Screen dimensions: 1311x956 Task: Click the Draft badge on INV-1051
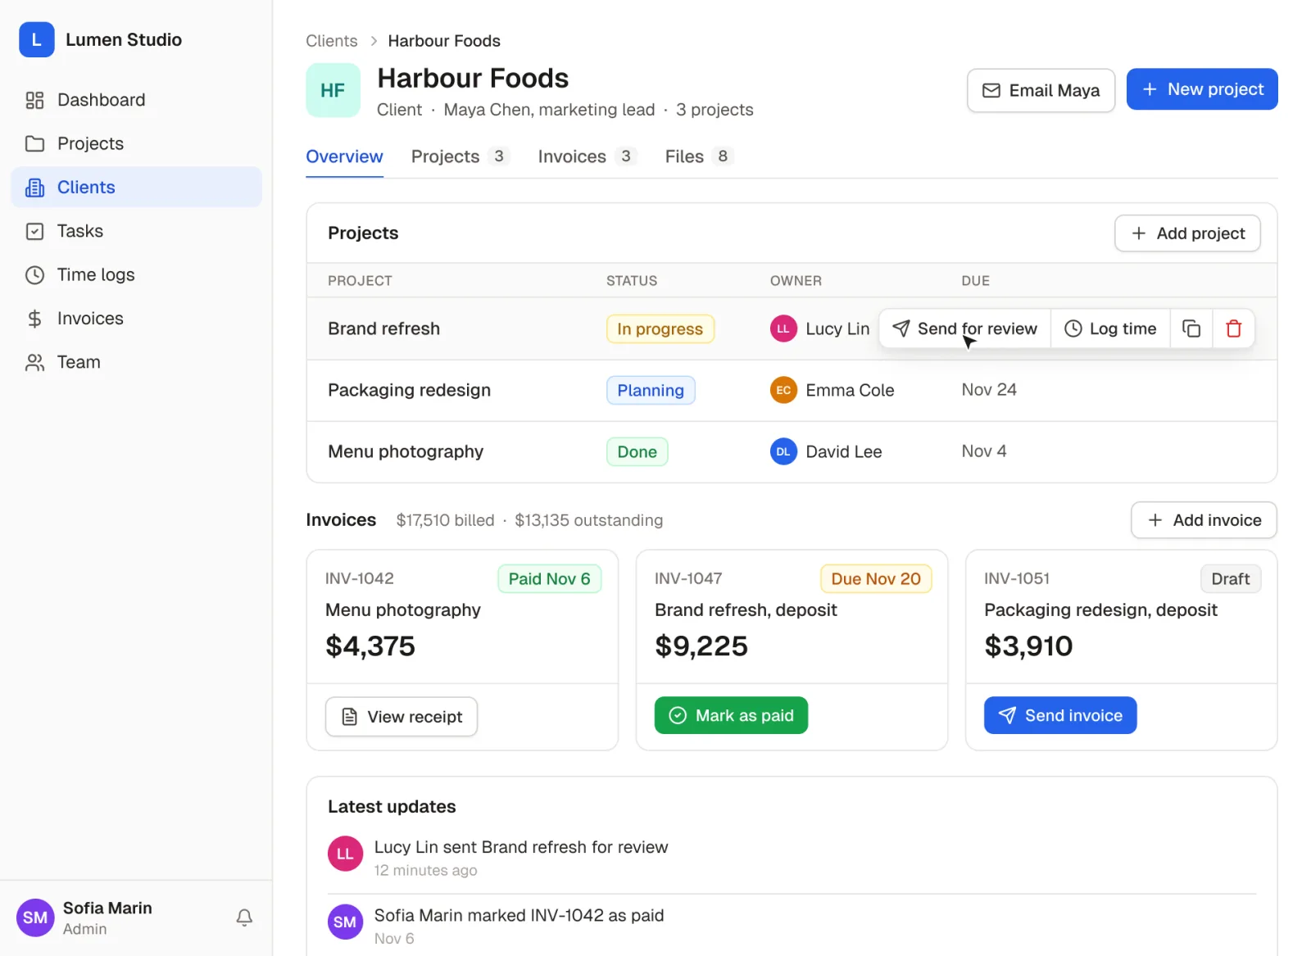click(x=1231, y=578)
